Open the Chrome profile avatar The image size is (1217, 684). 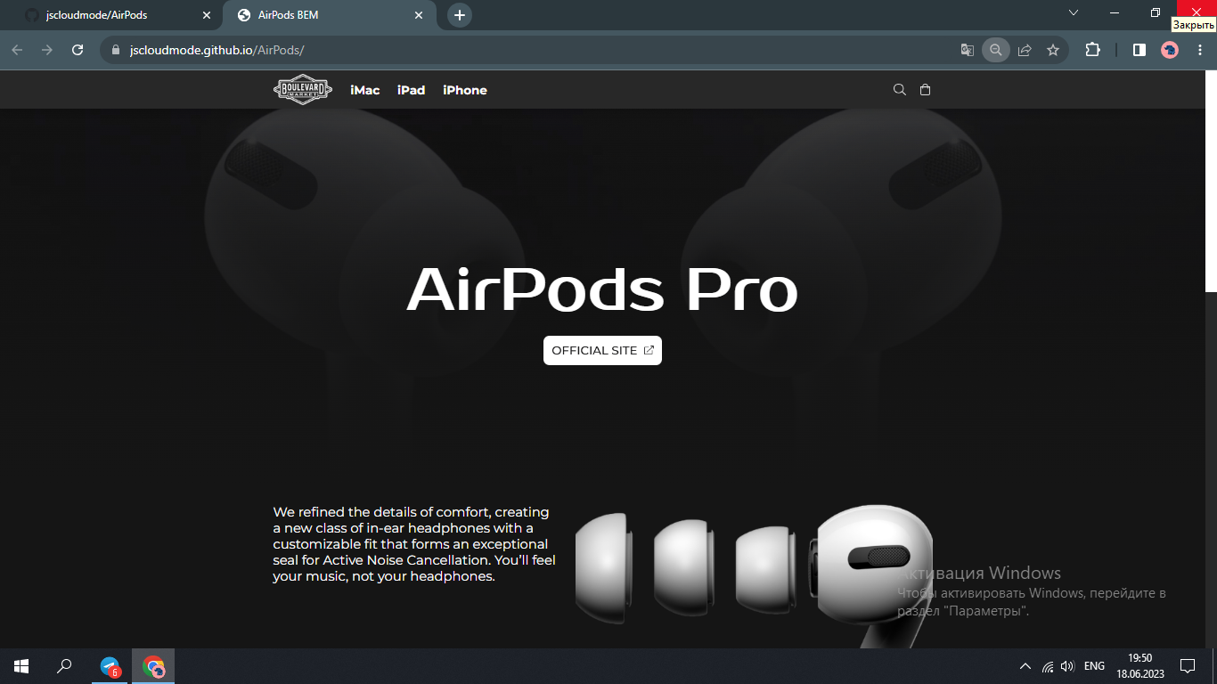tap(1170, 51)
